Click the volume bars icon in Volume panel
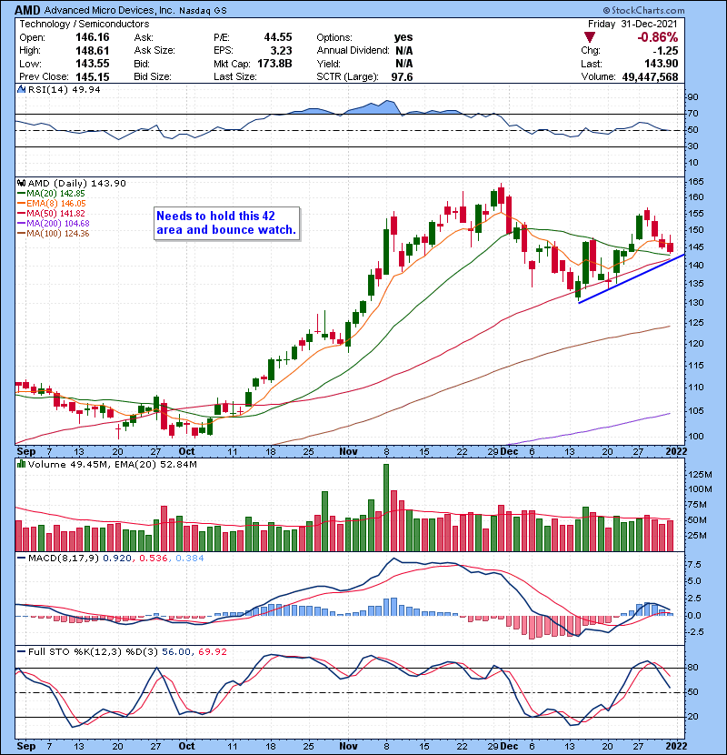727x755 pixels. [21, 464]
